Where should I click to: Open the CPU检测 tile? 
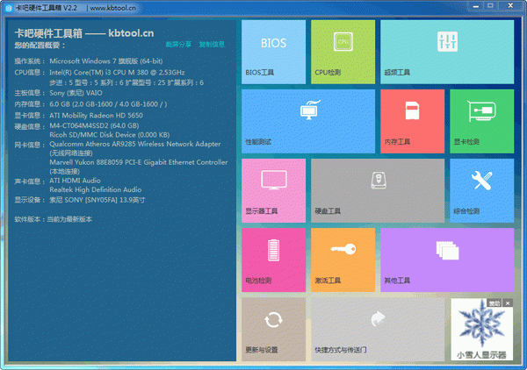point(343,52)
